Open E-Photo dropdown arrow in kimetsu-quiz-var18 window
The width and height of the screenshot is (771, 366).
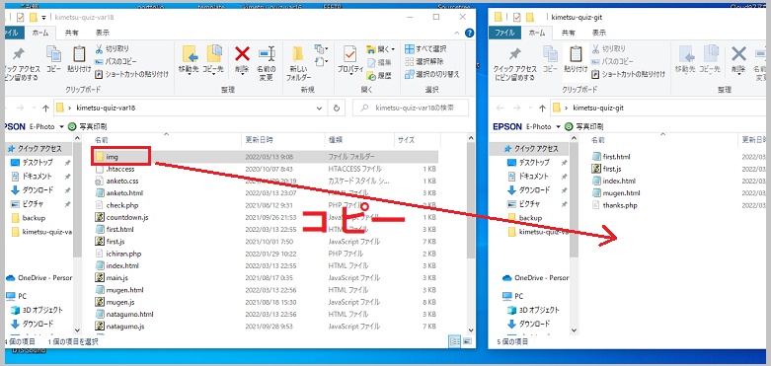[61, 126]
